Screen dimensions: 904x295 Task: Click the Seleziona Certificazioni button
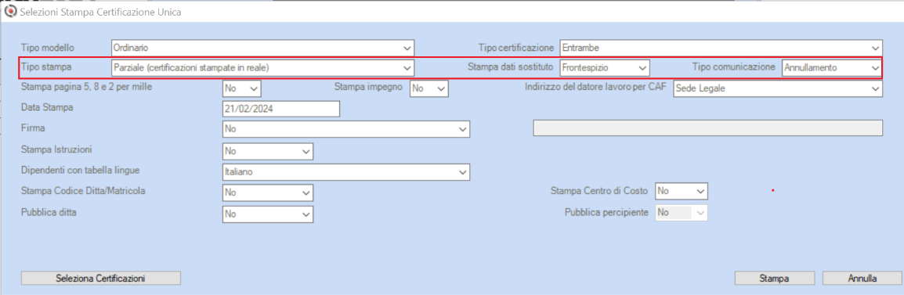click(x=101, y=279)
